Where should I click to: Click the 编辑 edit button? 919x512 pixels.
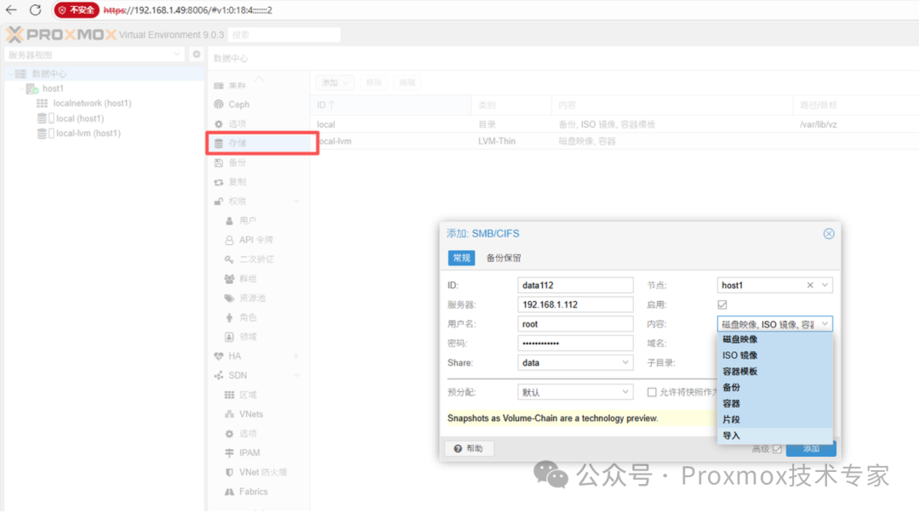(408, 82)
